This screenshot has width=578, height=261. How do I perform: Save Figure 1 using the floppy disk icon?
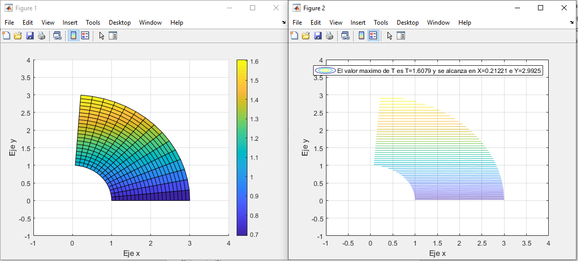pyautogui.click(x=30, y=35)
